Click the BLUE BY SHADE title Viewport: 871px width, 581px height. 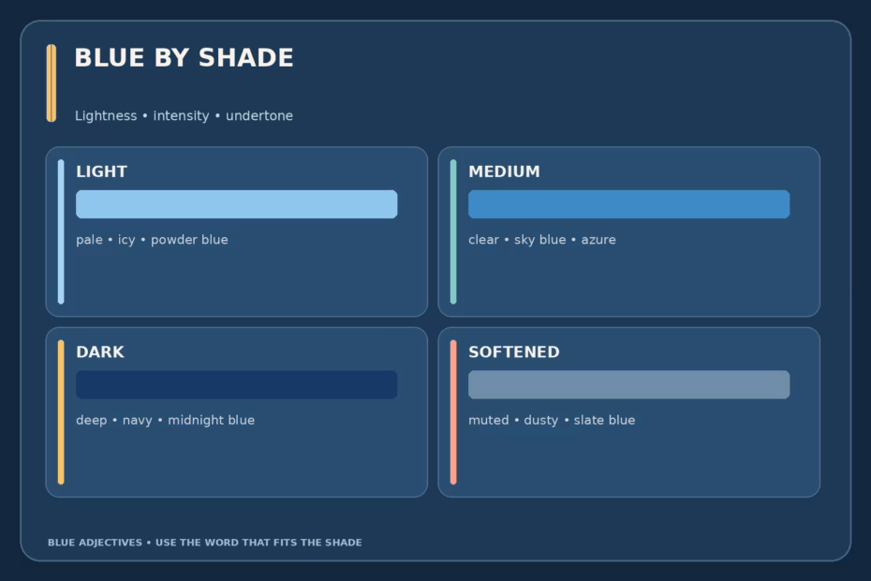[x=184, y=58]
